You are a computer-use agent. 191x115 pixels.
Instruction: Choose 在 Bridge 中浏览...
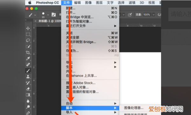click(90, 17)
